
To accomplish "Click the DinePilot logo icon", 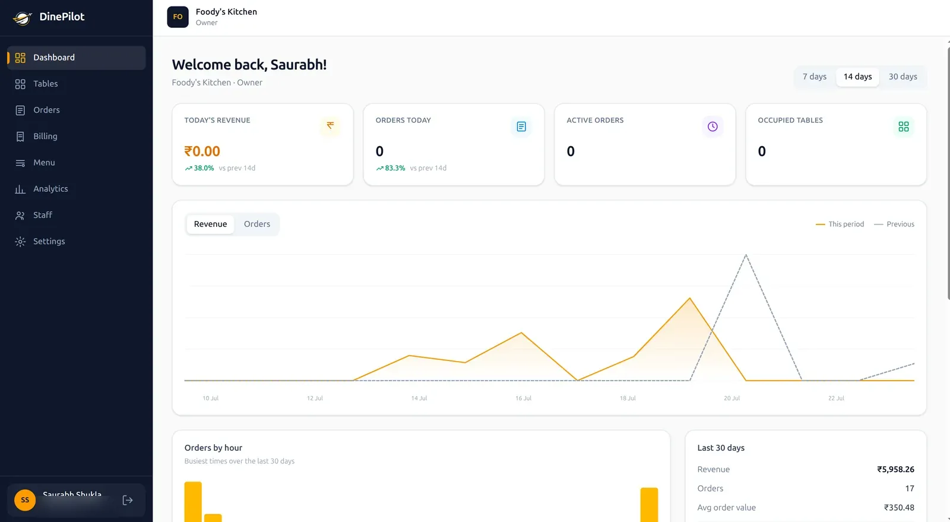I will [x=23, y=18].
